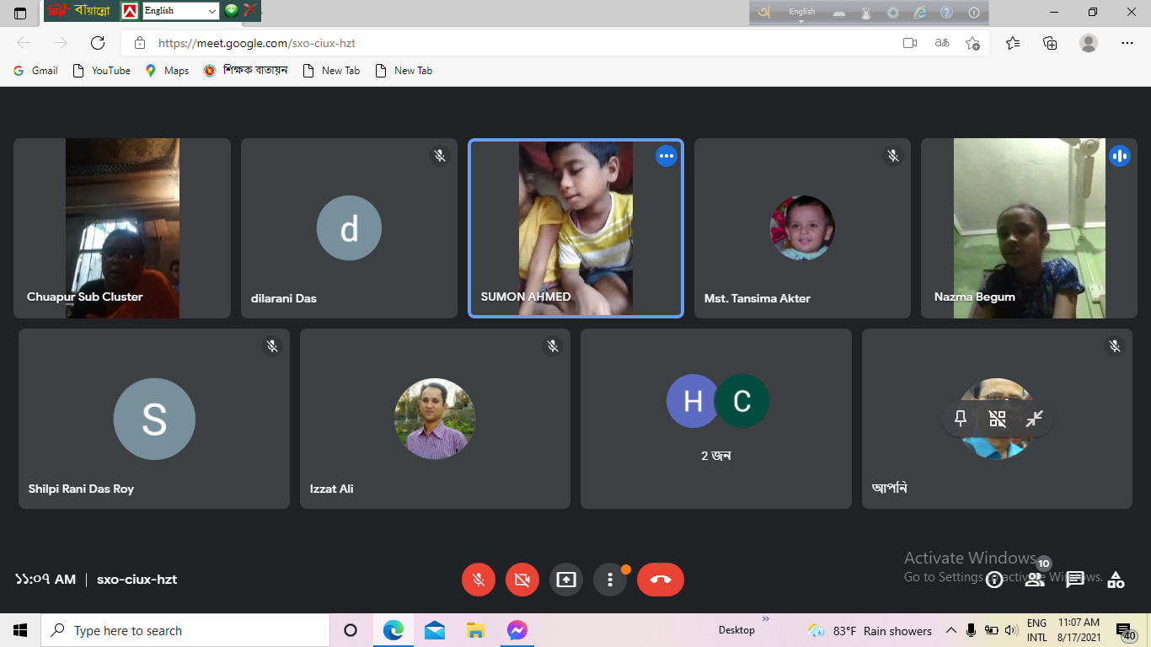Open the Edge tab actions menu

coord(20,13)
